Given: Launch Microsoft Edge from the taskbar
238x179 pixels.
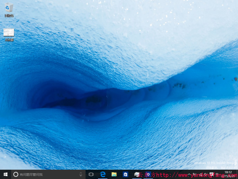Looking at the screenshot, I should tap(103, 175).
